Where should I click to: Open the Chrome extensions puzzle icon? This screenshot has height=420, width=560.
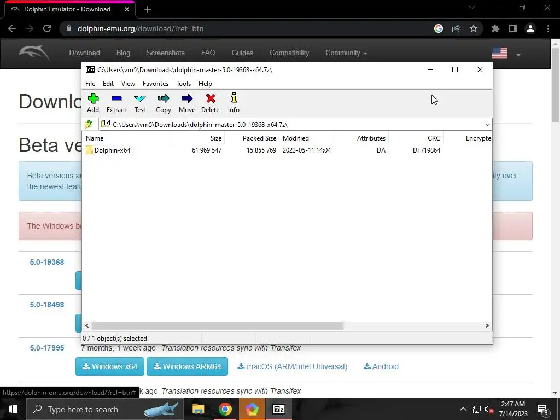[495, 28]
